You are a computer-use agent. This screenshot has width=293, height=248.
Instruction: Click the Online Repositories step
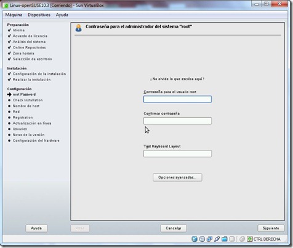point(30,47)
